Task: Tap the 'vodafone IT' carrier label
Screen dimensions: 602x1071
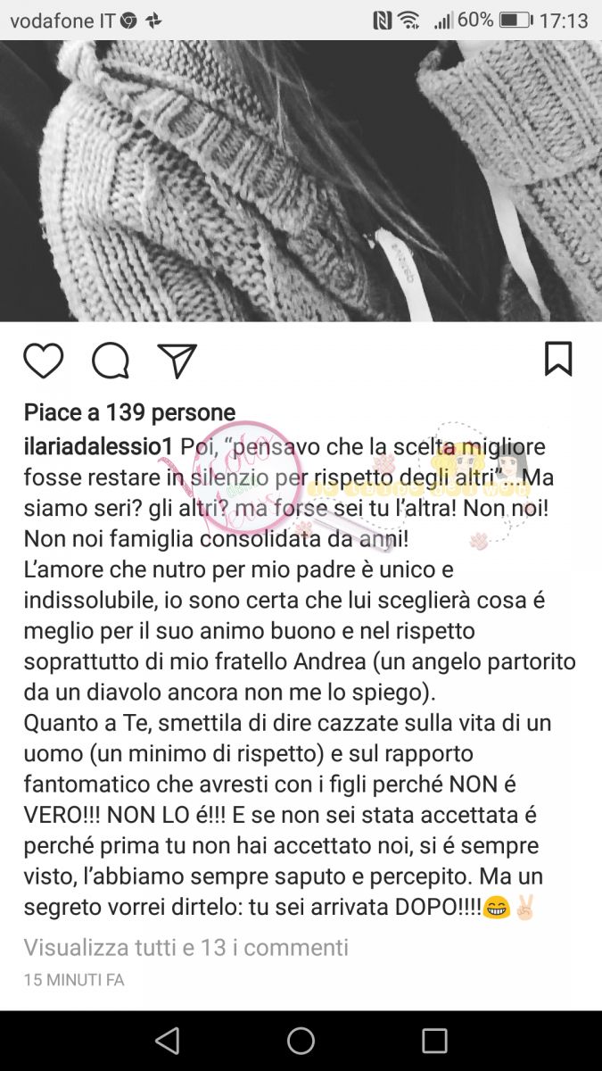Action: tap(62, 21)
